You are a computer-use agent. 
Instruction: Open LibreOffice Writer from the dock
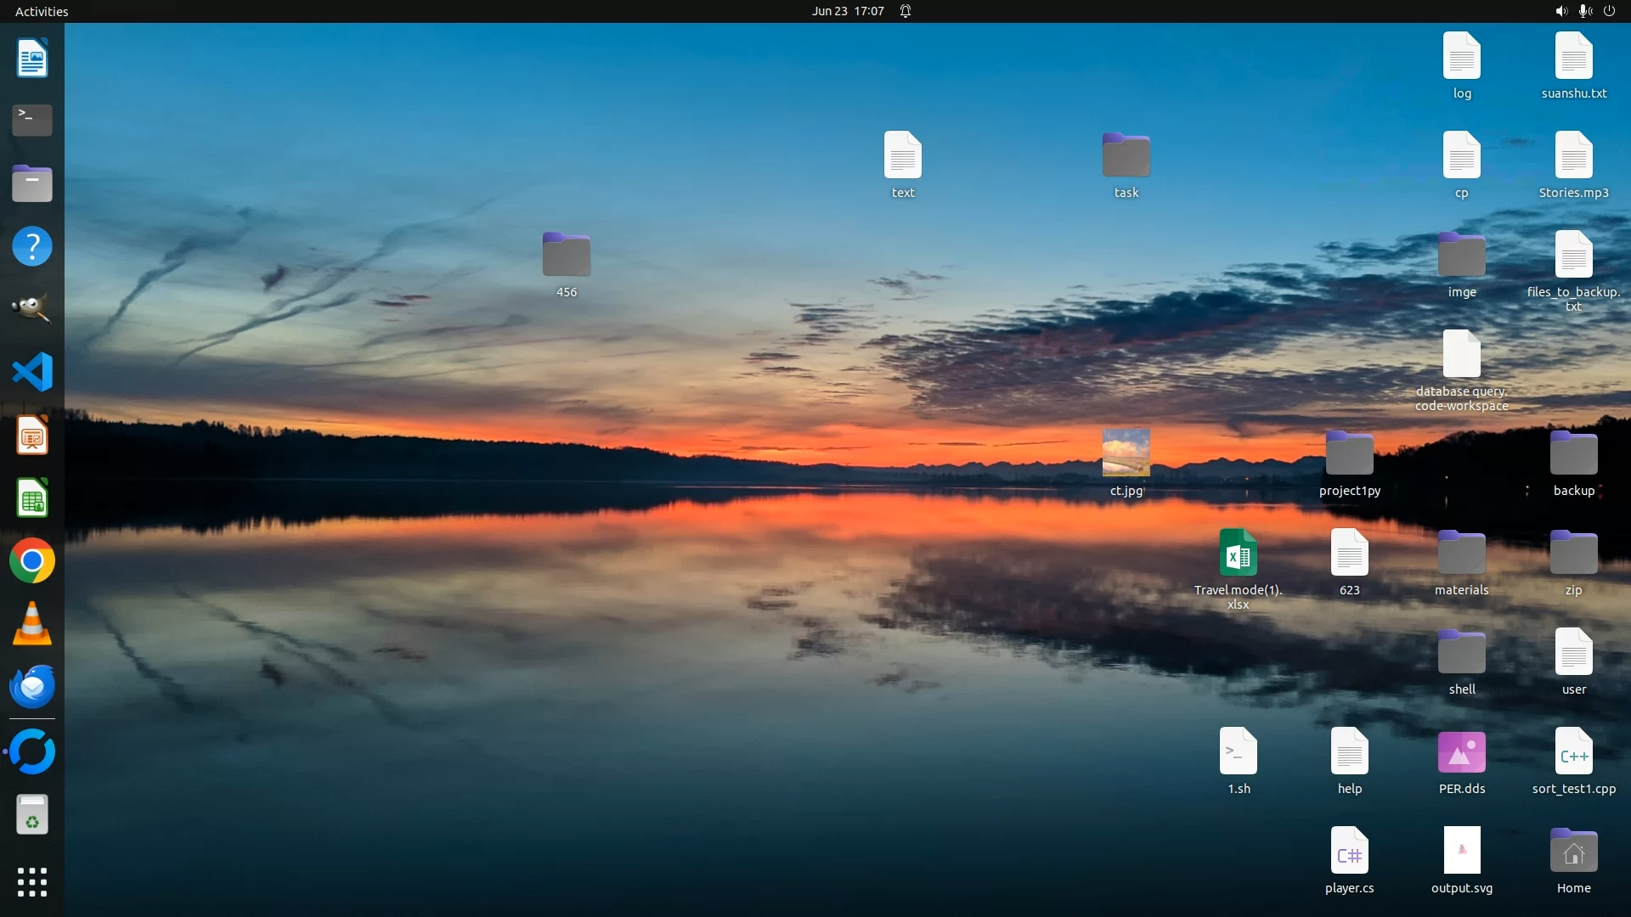(32, 59)
